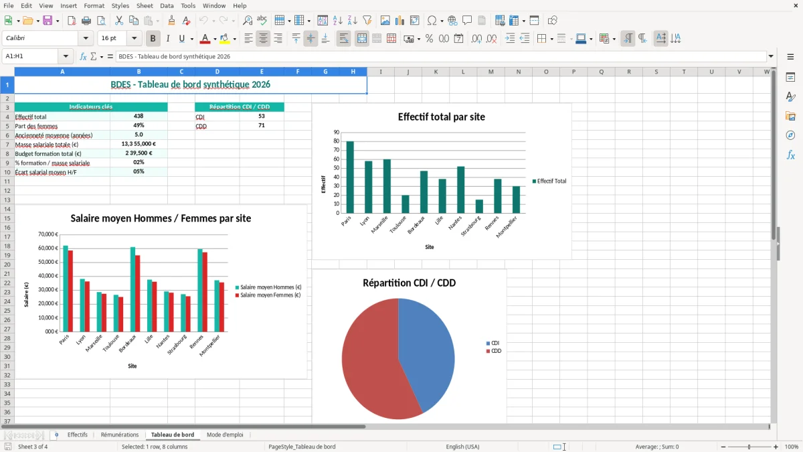Toggle Center Vertically alignment

pos(310,39)
